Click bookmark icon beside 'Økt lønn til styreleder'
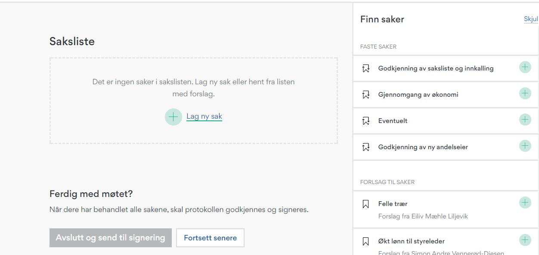The width and height of the screenshot is (539, 255). click(x=366, y=241)
